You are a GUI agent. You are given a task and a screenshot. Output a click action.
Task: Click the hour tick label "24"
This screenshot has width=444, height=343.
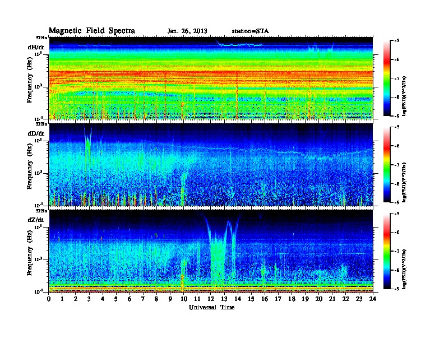pyautogui.click(x=373, y=299)
